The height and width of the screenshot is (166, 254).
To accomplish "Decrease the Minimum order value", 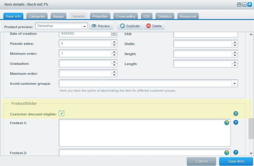I will (114, 55).
